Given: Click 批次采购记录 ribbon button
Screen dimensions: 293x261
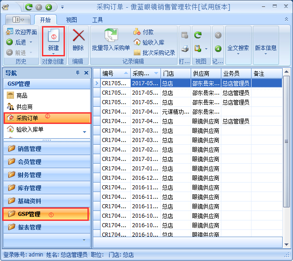Looking at the screenshot, I should 154,52.
